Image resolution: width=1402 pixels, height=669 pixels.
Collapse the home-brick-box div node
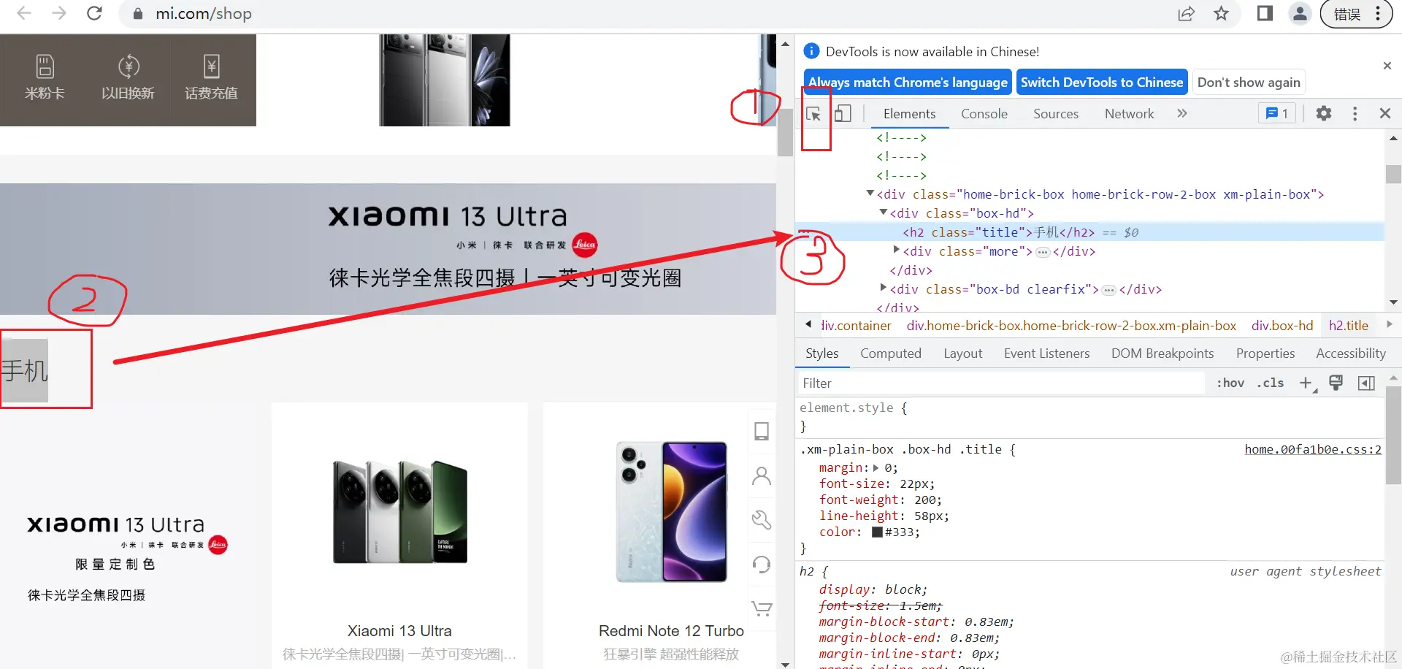870,194
